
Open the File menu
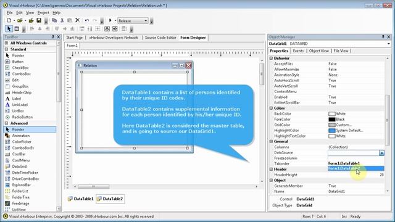pyautogui.click(x=10, y=12)
